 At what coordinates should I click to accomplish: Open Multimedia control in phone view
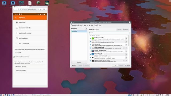[30, 33]
